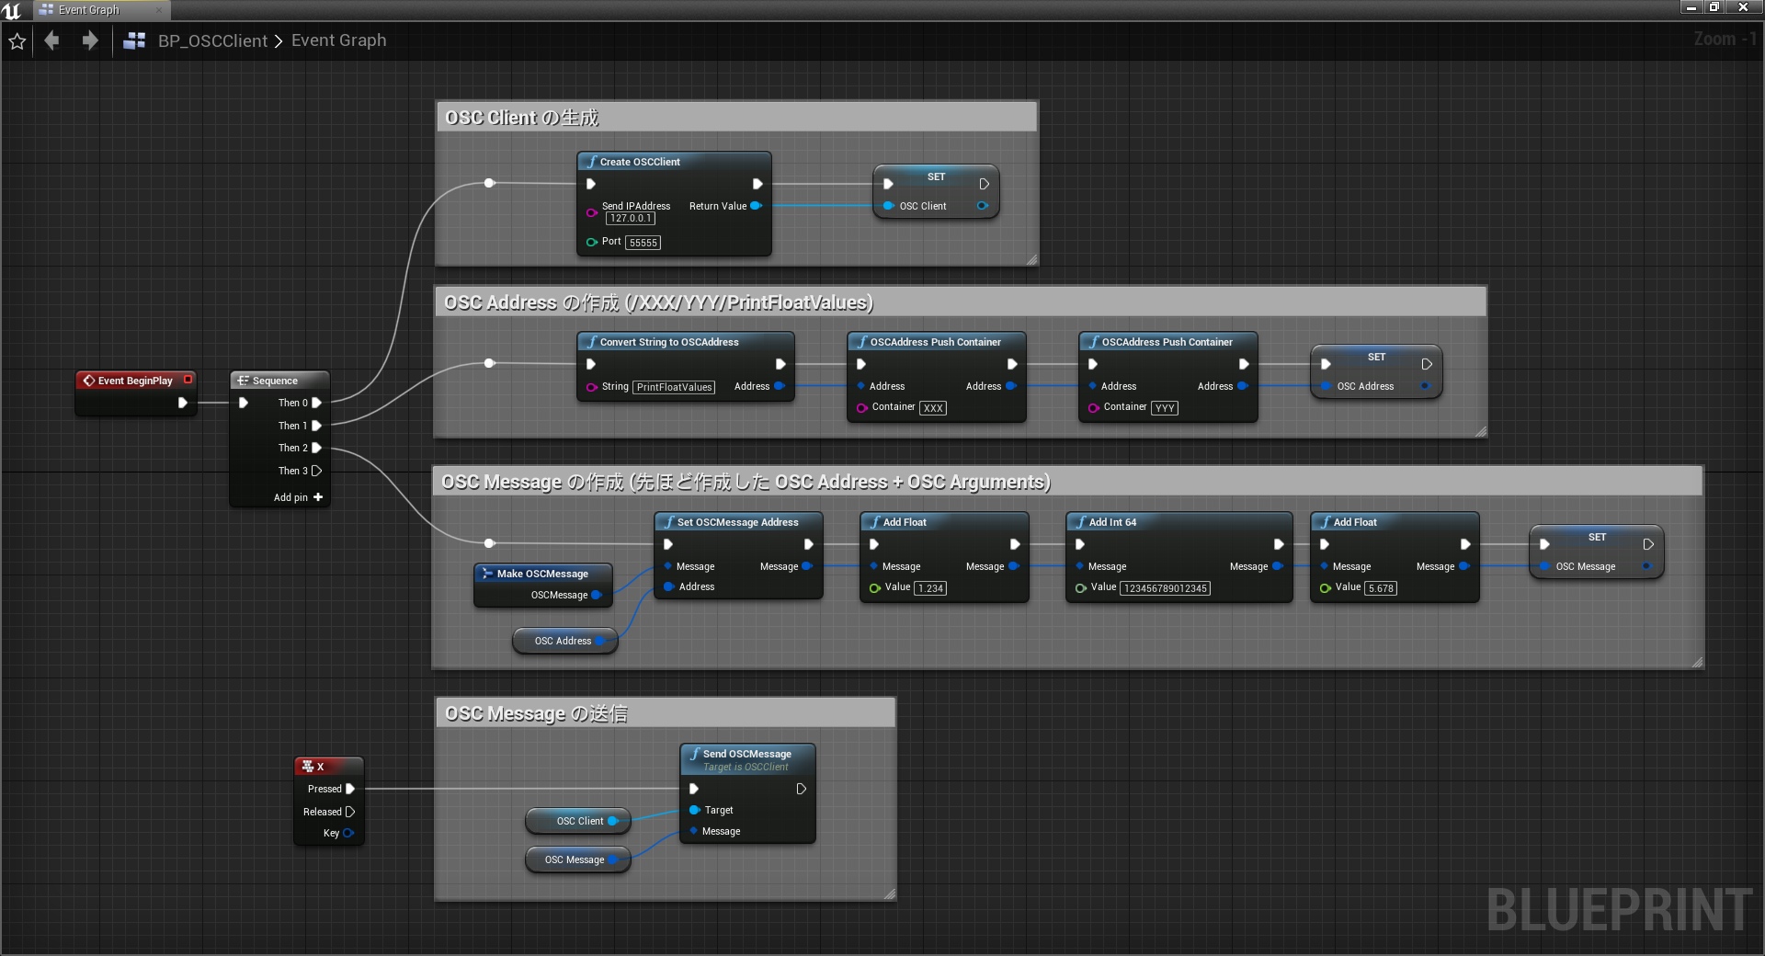Click Address output pin of Convert String node

pyautogui.click(x=780, y=386)
